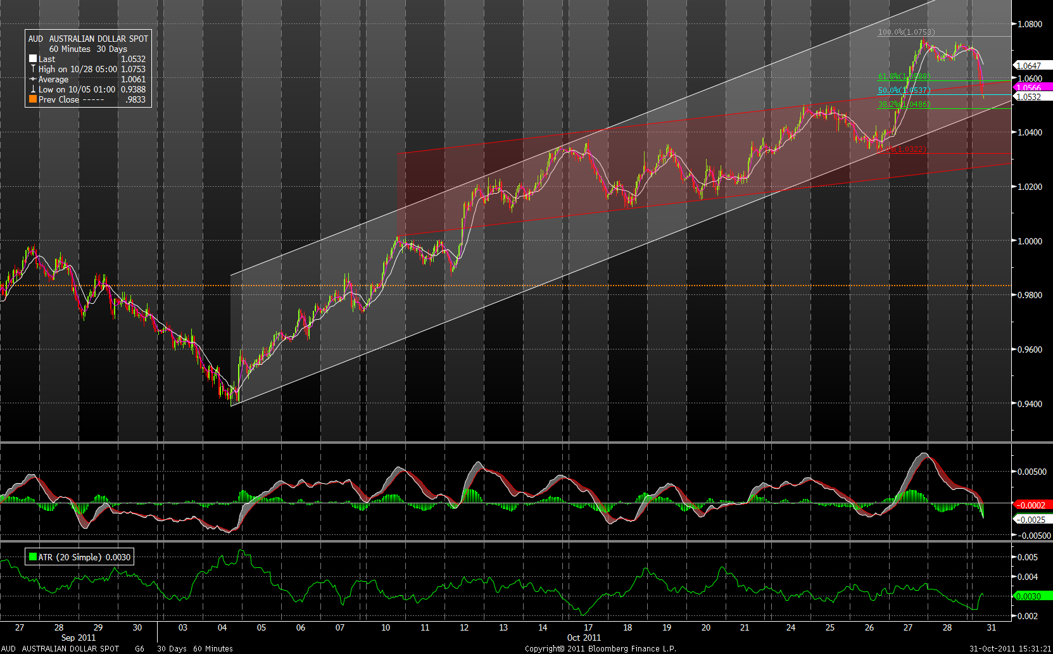
Task: Click the legend title AUD AUSTRALIAN DOLLAR SPOT
Action: pos(88,39)
